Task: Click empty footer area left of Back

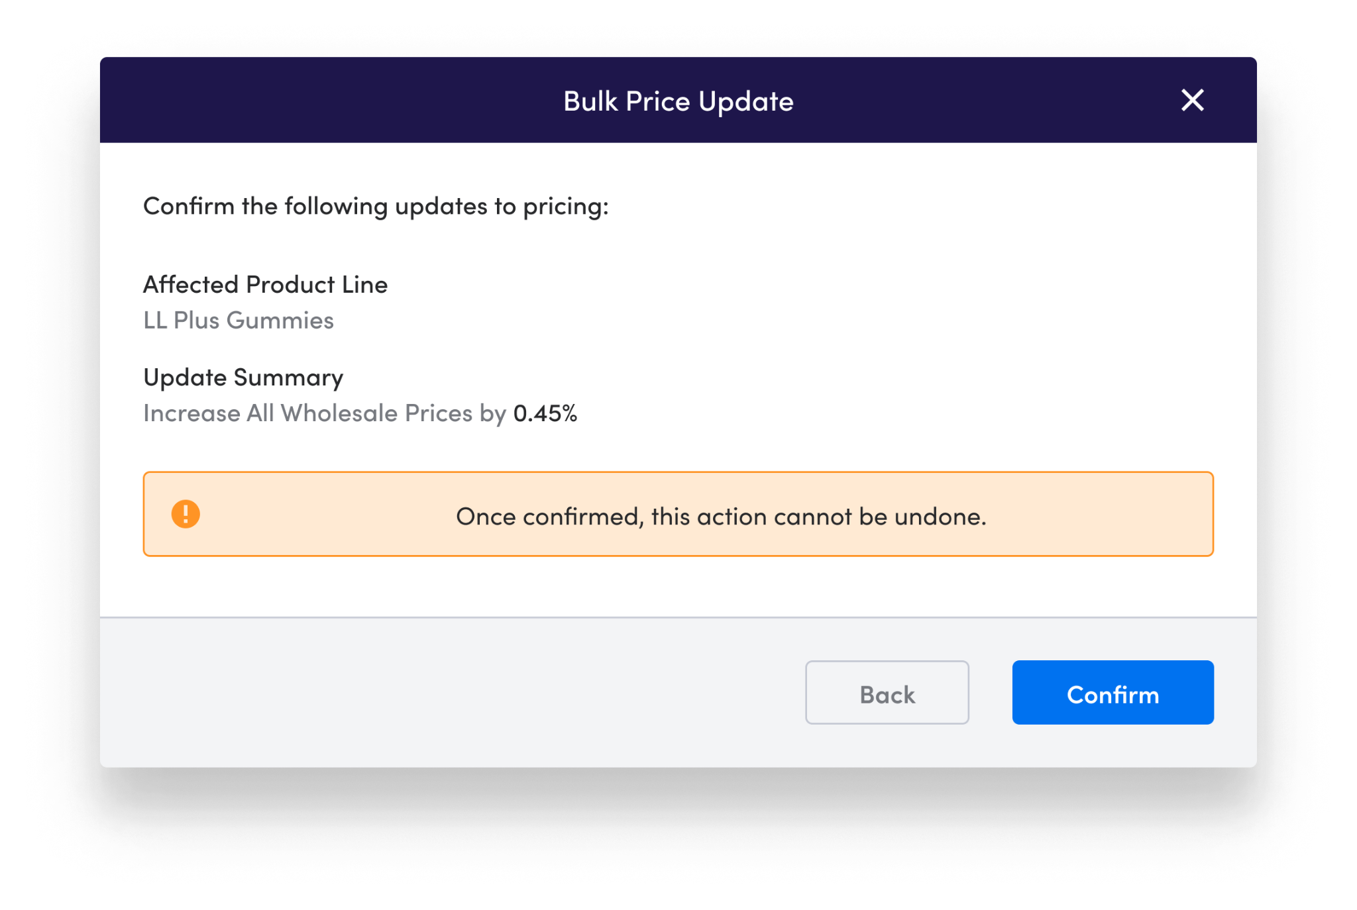Action: tap(451, 692)
